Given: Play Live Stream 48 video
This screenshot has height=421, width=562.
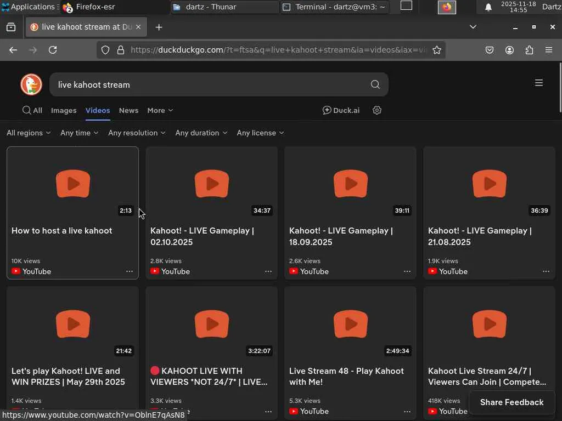Looking at the screenshot, I should [x=351, y=324].
